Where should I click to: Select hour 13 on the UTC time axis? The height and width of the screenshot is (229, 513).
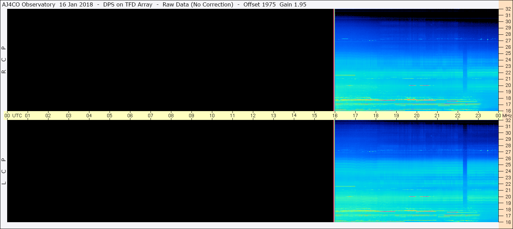coord(273,116)
